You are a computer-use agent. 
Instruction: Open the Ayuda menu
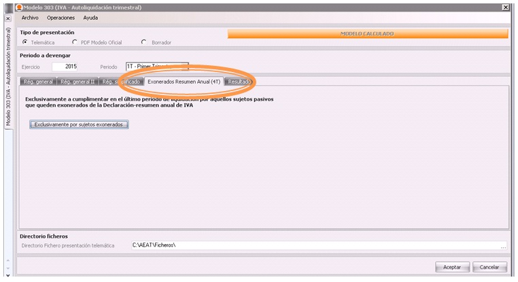pyautogui.click(x=90, y=18)
